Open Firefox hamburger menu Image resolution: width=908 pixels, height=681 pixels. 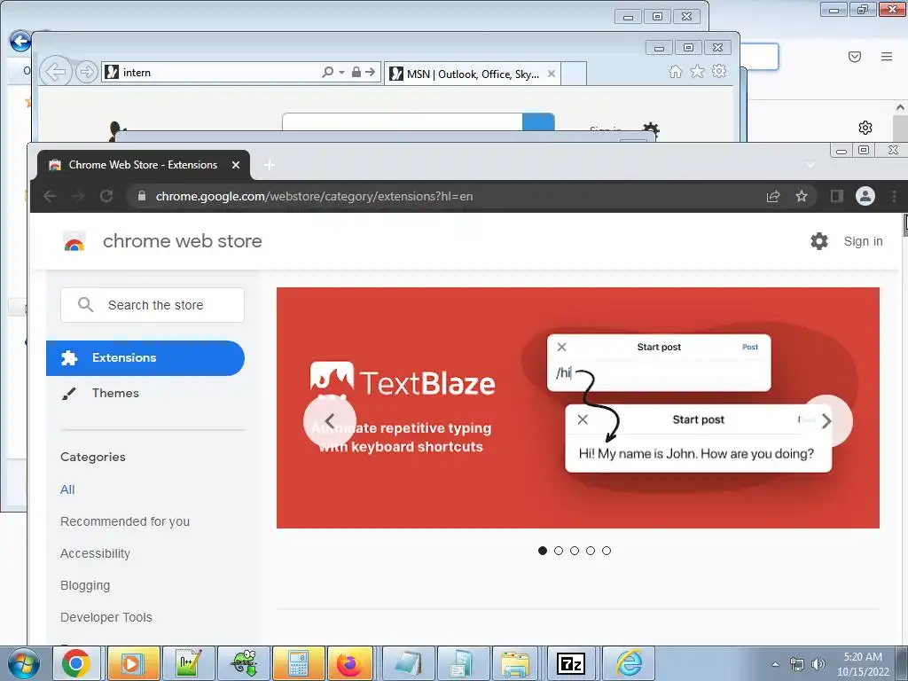[x=887, y=57]
